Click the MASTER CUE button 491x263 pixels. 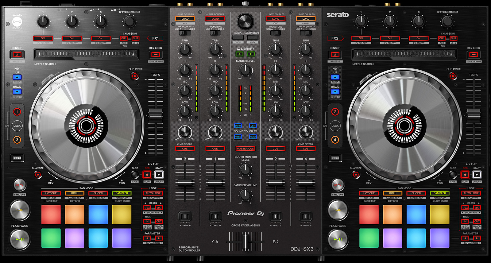pos(245,149)
